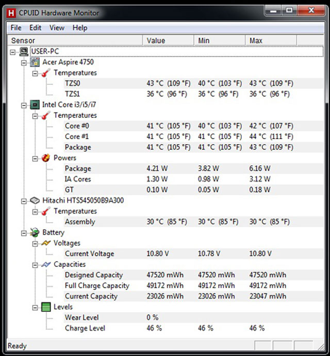Collapse the Battery node

24,233
